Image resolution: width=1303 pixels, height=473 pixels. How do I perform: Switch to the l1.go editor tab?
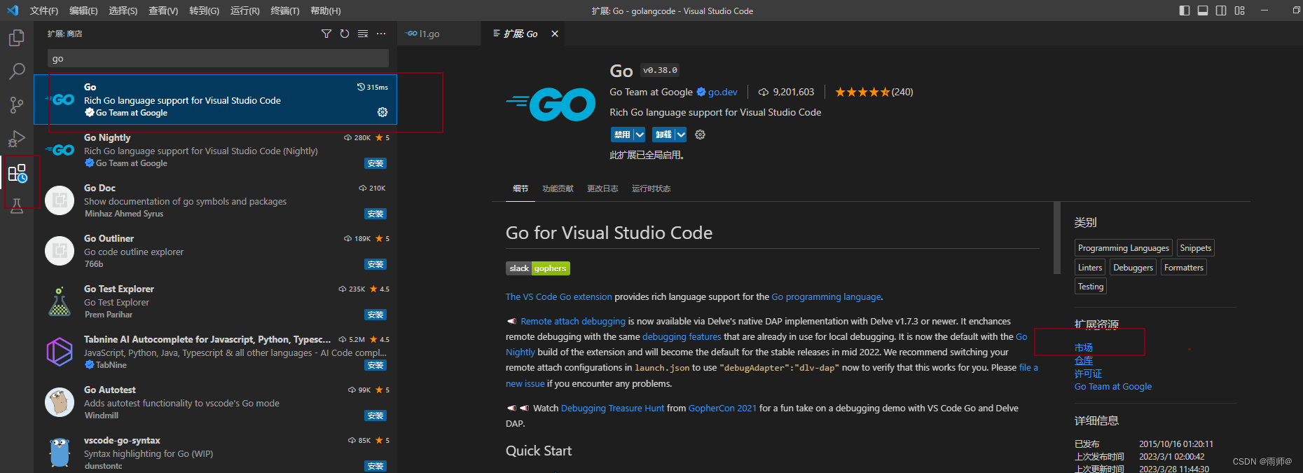[439, 34]
